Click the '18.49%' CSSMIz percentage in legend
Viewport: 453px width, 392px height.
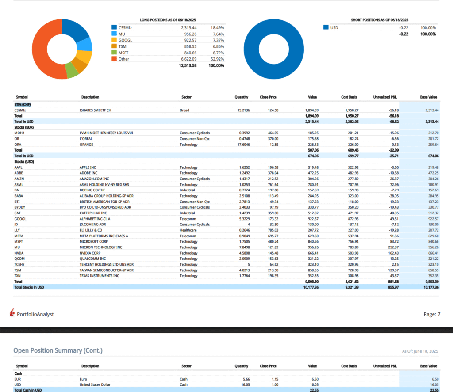coord(217,28)
